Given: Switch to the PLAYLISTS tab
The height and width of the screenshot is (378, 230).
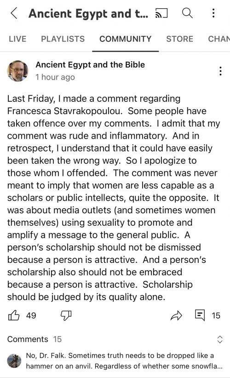Looking at the screenshot, I should click(x=63, y=39).
